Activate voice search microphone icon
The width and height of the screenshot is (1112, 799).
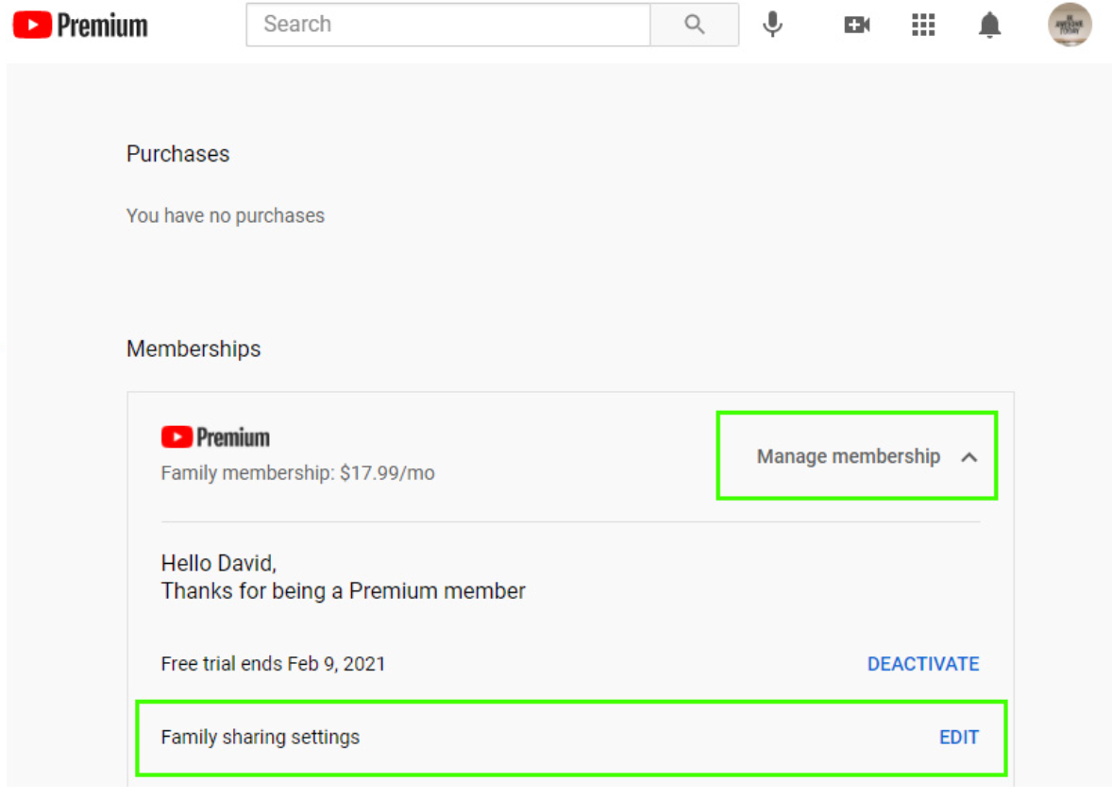[772, 25]
